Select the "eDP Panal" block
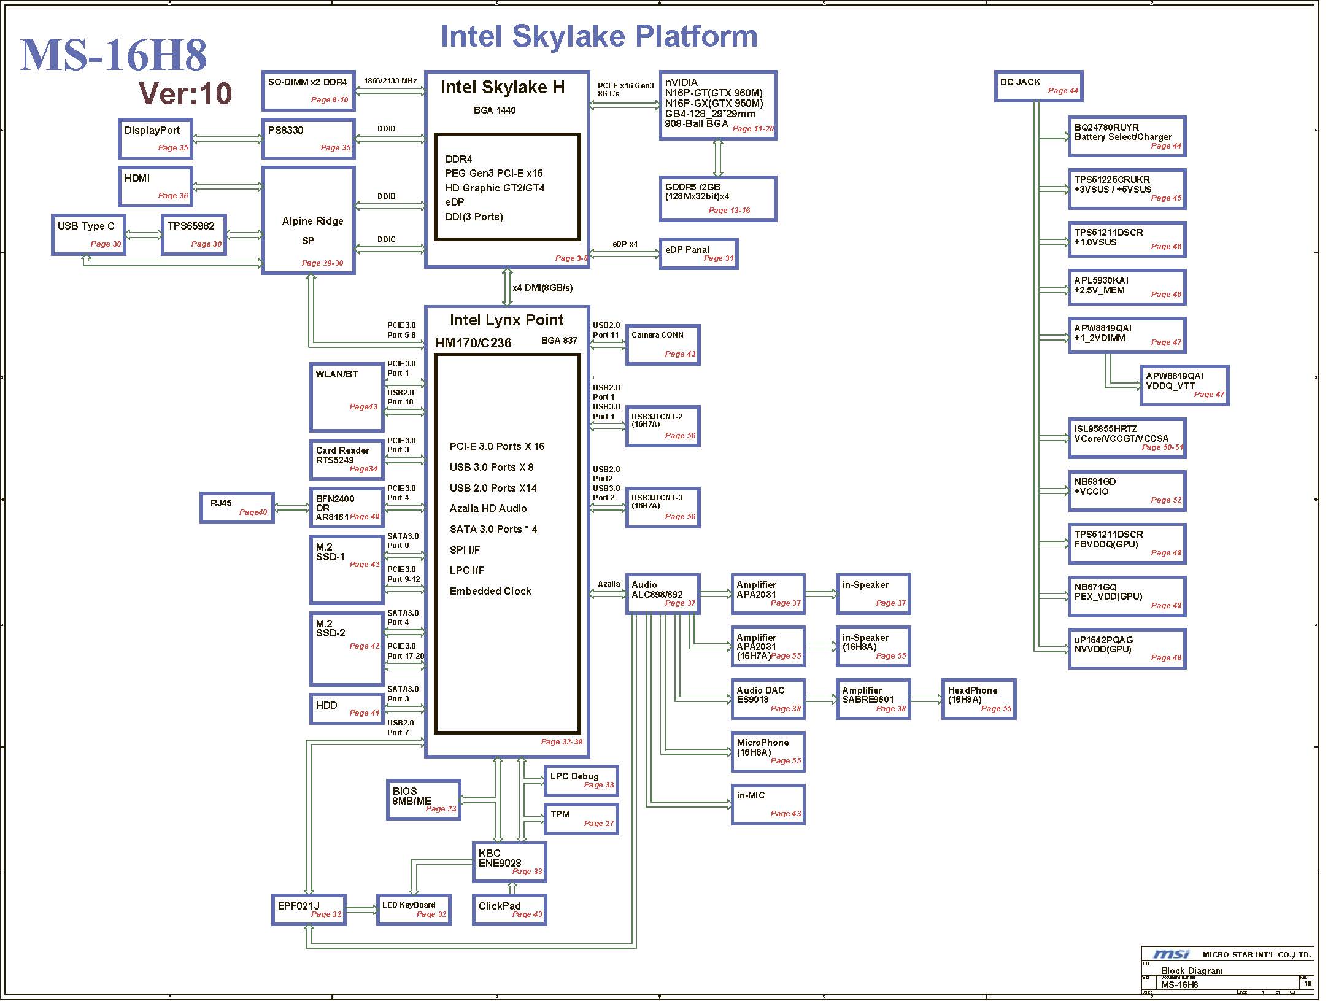 698,253
